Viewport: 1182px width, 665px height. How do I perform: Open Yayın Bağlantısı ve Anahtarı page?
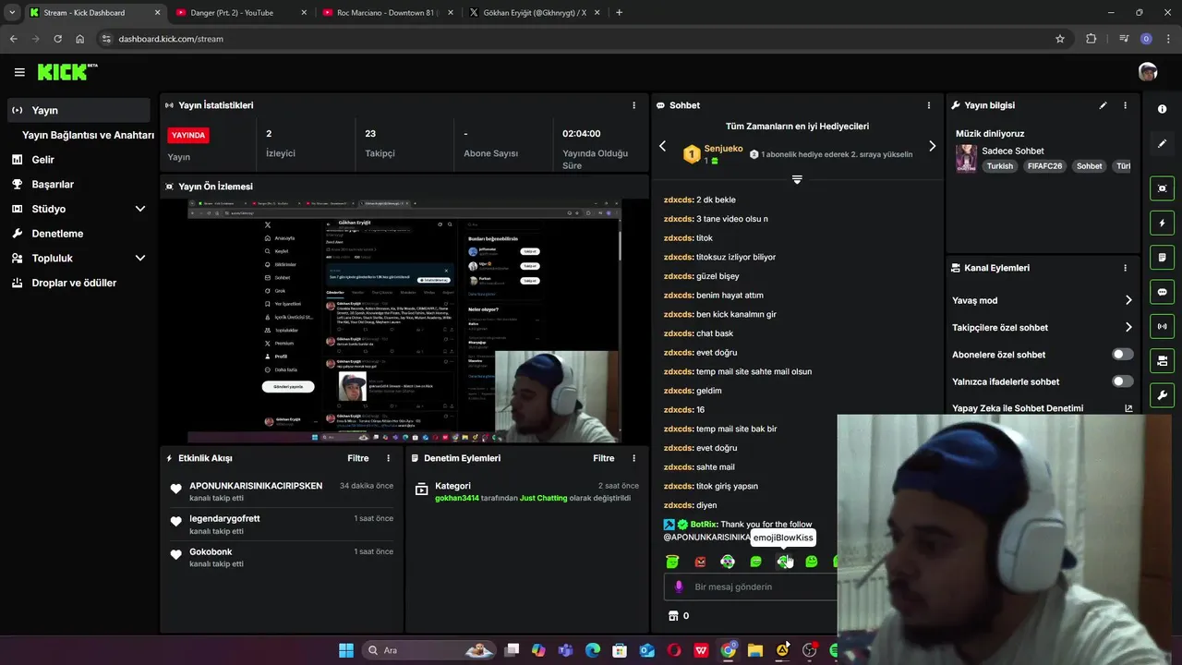coord(88,135)
